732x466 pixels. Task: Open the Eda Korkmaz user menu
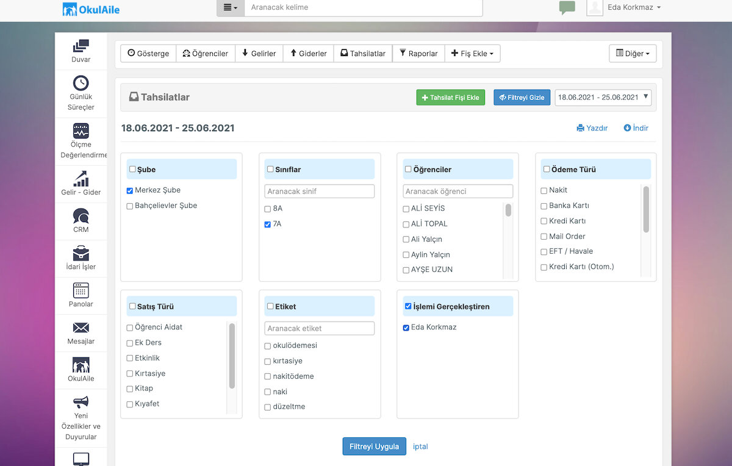click(x=634, y=7)
